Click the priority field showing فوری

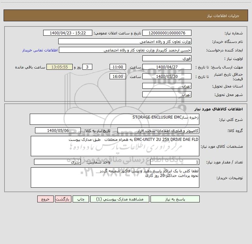click(x=167, y=58)
